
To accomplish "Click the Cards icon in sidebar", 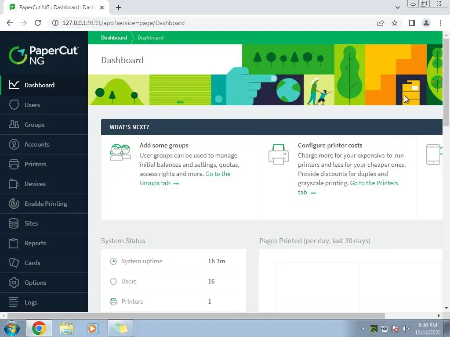I will [x=14, y=263].
